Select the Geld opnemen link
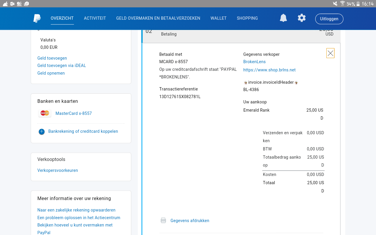The width and height of the screenshot is (376, 235). click(51, 73)
